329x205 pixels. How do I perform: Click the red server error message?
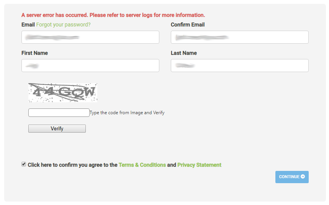point(113,15)
